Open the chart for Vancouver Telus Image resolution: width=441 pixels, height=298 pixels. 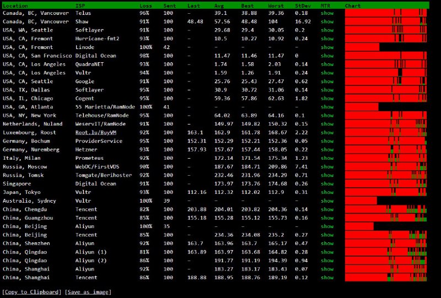click(x=385, y=13)
